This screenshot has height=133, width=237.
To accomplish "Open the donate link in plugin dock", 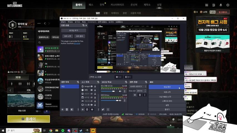I will pyautogui.click(x=77, y=44).
